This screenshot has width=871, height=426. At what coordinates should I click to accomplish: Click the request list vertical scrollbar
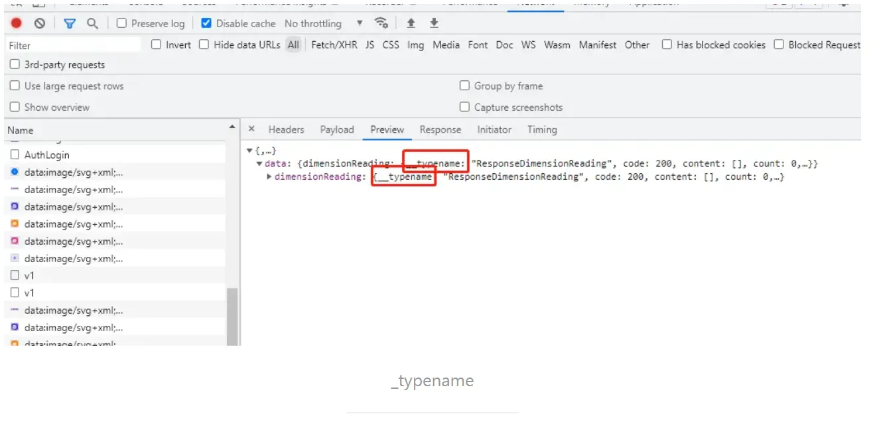(232, 316)
